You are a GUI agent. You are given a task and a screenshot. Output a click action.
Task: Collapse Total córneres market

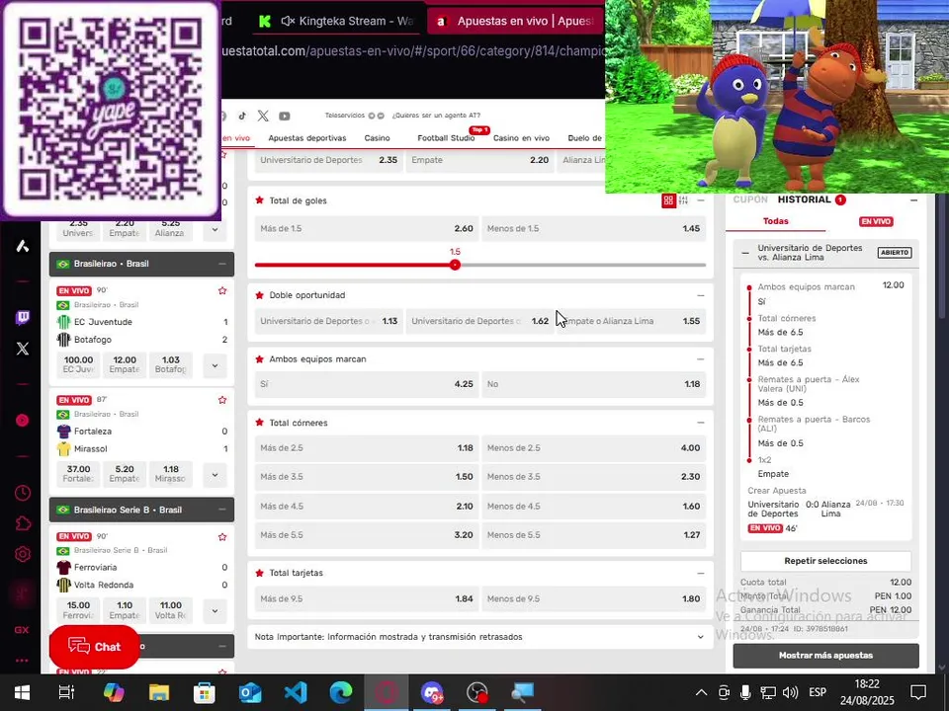click(700, 423)
